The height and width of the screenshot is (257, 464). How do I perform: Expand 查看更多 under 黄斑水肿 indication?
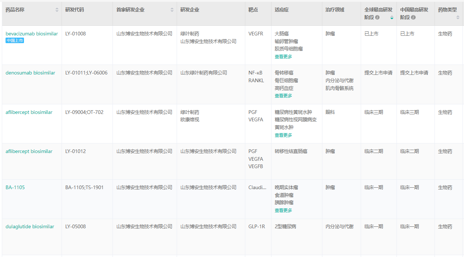[x=283, y=135]
